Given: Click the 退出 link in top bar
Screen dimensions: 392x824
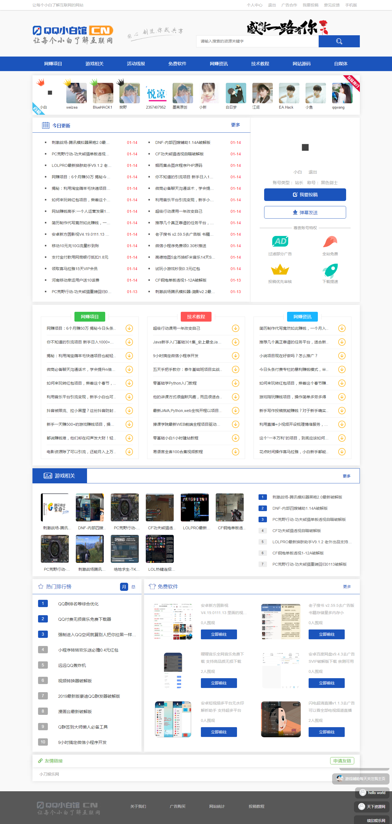Looking at the screenshot, I should pos(272,5).
